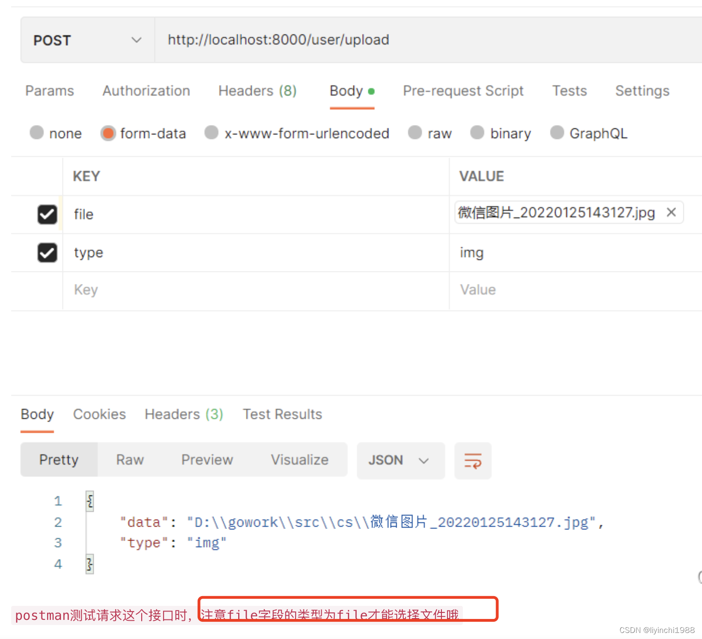Choose x-www-form-urlencoded body type

(x=212, y=133)
